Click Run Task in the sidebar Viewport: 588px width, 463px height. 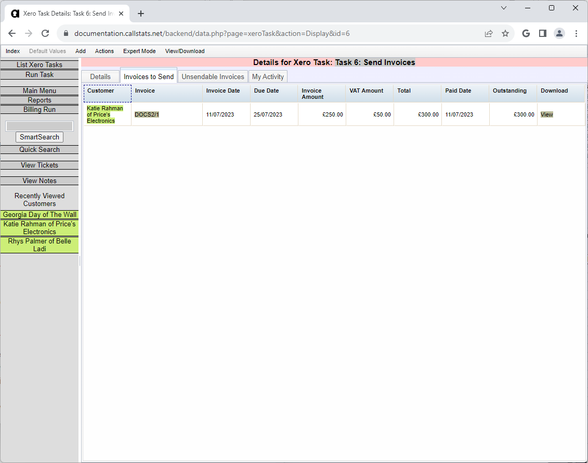[39, 74]
